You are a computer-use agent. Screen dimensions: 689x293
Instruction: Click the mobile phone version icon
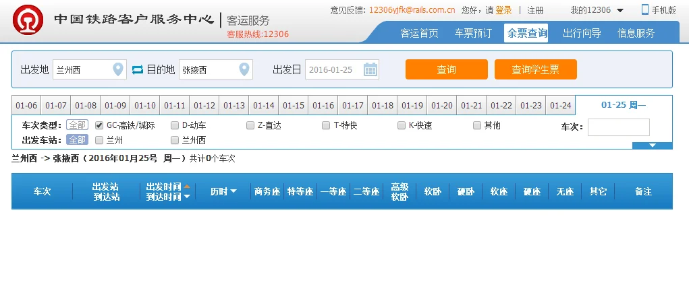tap(645, 9)
